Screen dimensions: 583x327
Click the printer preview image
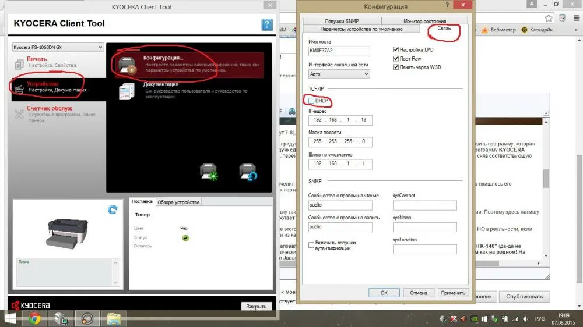tap(67, 233)
